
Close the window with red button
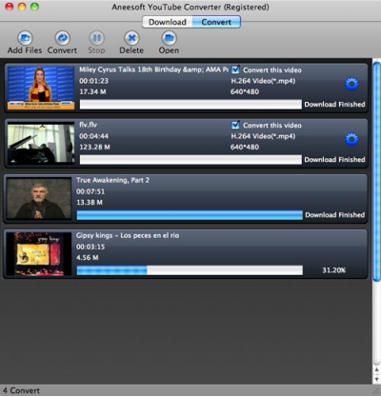click(x=10, y=7)
